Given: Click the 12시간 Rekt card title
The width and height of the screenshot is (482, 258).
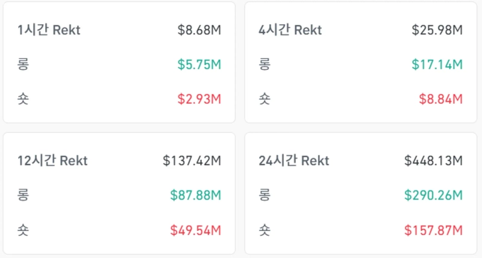Looking at the screenshot, I should 52,161.
